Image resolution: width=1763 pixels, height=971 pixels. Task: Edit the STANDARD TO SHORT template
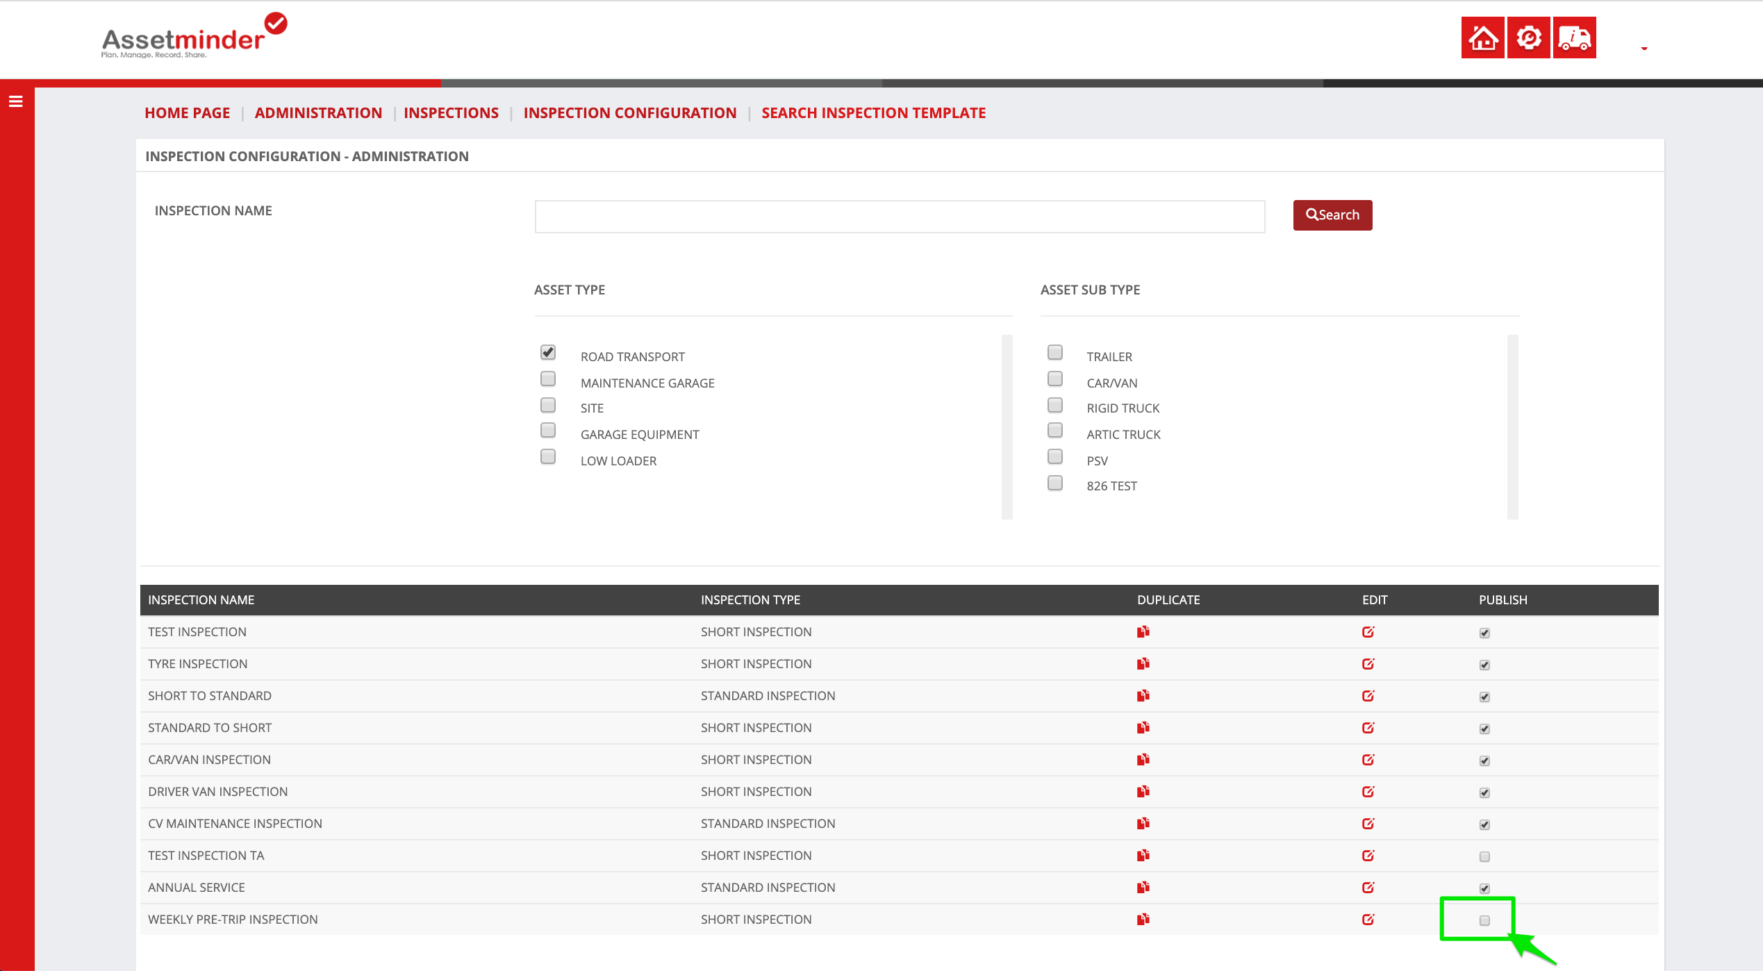(x=1368, y=727)
